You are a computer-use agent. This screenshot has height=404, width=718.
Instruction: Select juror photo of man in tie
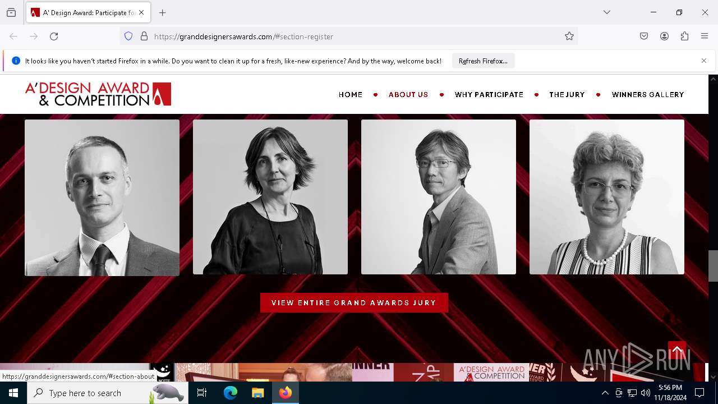102,197
